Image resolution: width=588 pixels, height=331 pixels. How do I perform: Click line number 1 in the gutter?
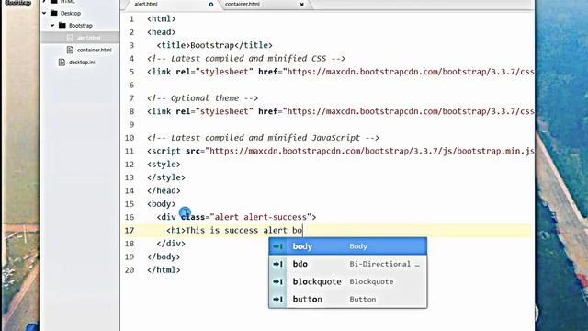tap(131, 18)
